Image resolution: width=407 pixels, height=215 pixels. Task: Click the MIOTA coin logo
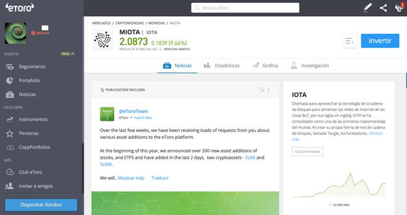tap(103, 40)
